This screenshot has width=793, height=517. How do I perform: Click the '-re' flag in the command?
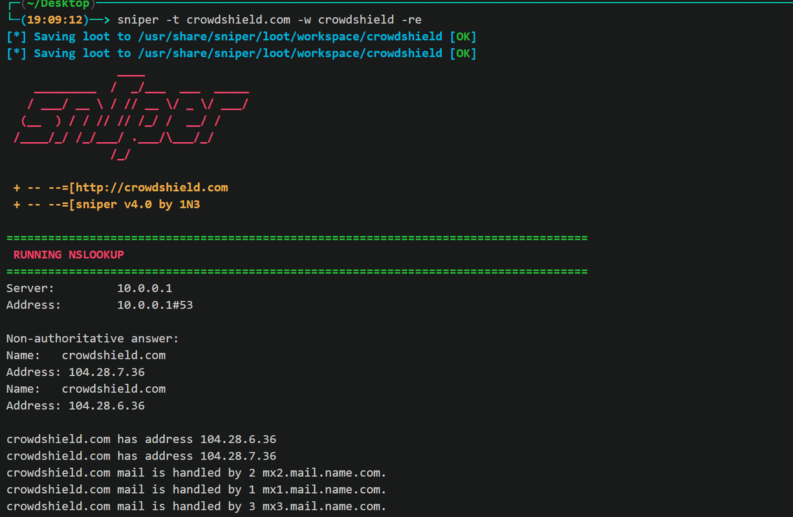click(411, 20)
